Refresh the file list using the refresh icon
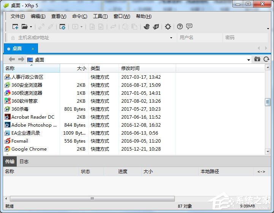 (x=266, y=59)
